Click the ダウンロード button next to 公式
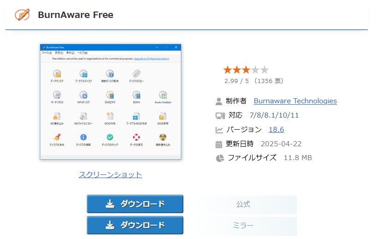This screenshot has height=239, width=376. pyautogui.click(x=135, y=204)
